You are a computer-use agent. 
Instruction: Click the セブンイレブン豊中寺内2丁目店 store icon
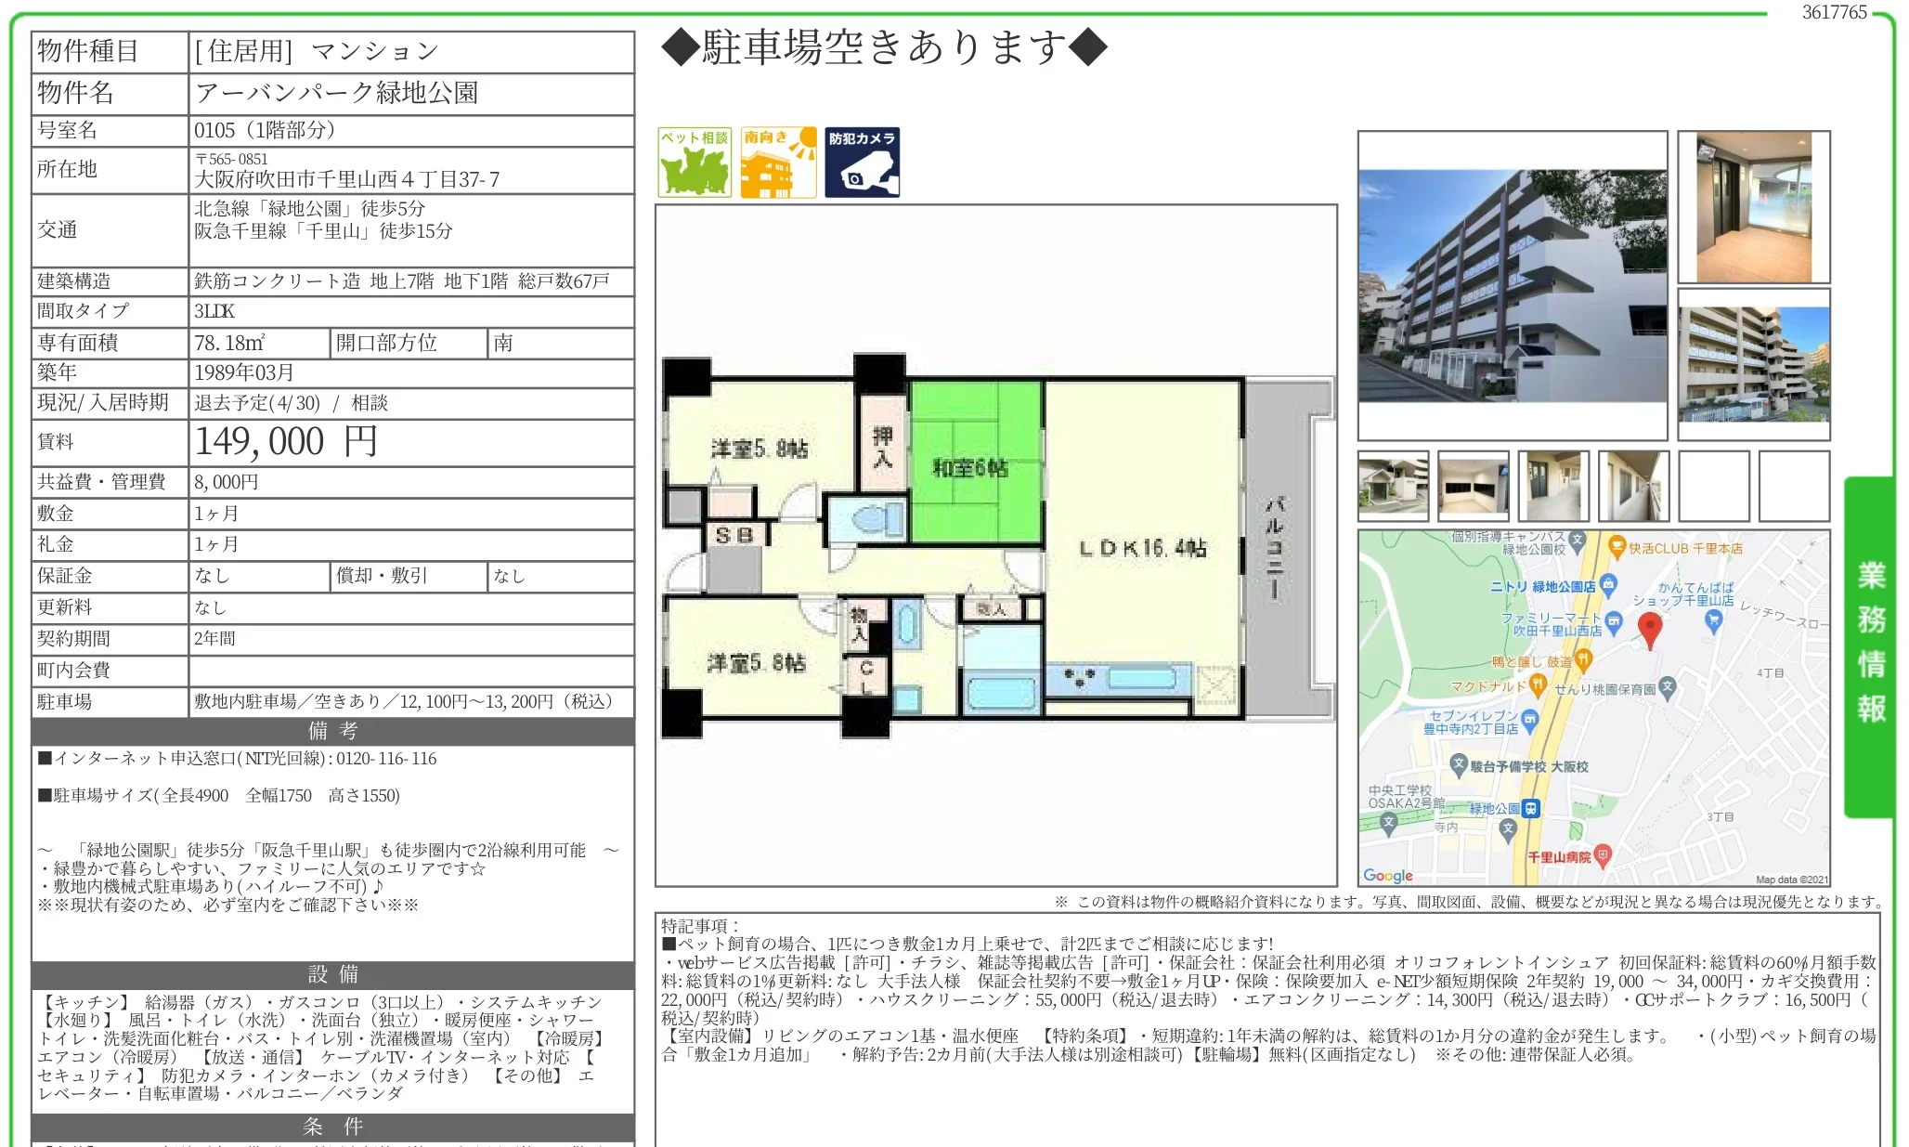[1529, 719]
